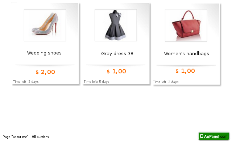Click the $ 1,00 price on Women's handbags
Viewport: 232px width, 142px height.
click(x=185, y=71)
